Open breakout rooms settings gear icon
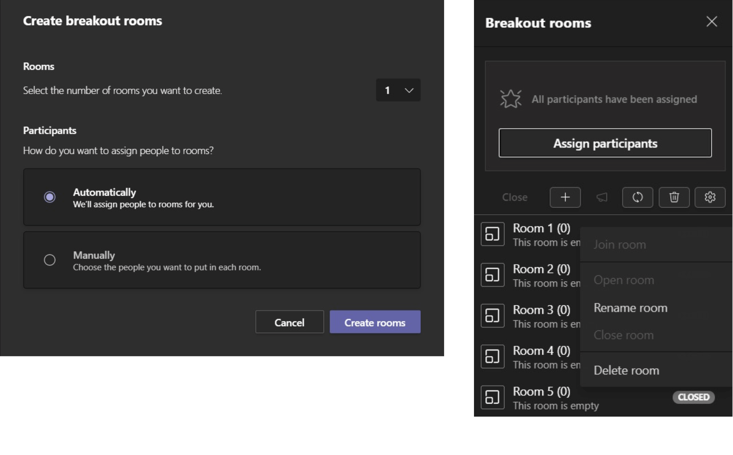733x455 pixels. tap(709, 197)
